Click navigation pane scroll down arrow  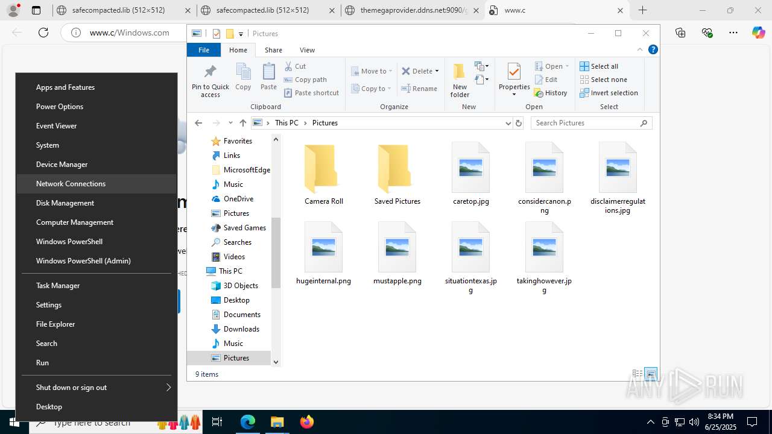[x=276, y=362]
